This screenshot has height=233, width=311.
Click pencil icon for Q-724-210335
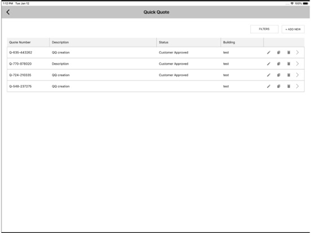[269, 75]
